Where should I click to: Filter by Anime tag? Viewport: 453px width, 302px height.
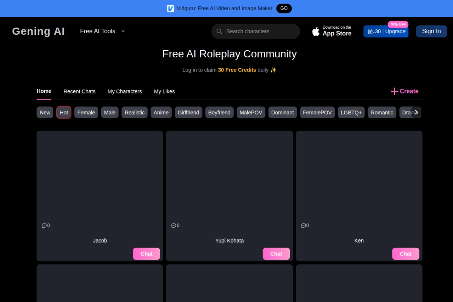pos(161,113)
